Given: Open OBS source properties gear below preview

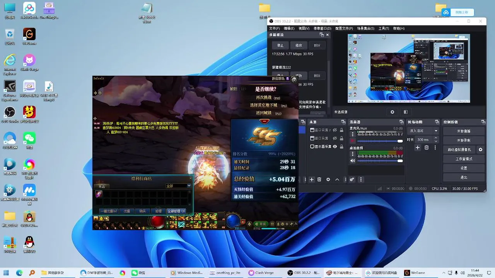Looking at the screenshot, I should 392,112.
